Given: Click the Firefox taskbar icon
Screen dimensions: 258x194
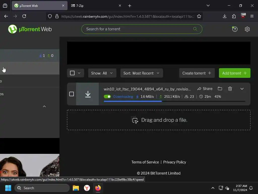Looking at the screenshot, I should click(x=98, y=188).
